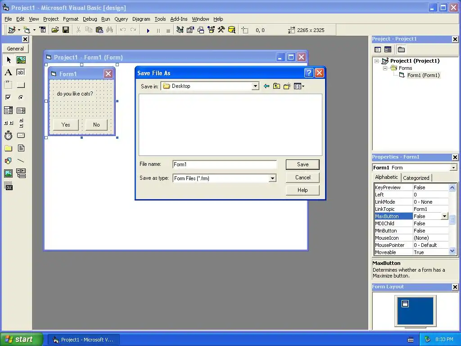This screenshot has height=346, width=461.
Task: Click the Save button in dialog
Action: [303, 164]
